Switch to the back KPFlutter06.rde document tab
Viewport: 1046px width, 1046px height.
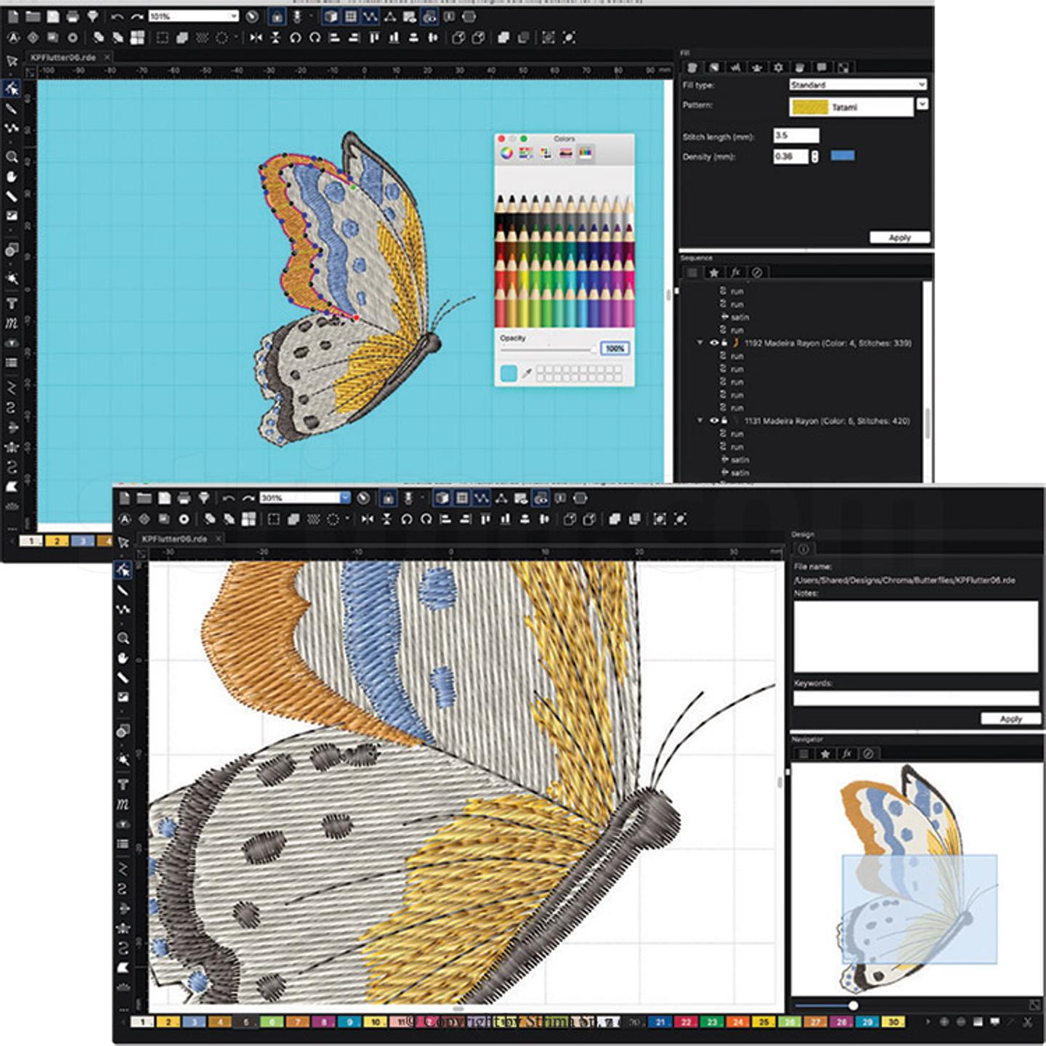tap(63, 57)
